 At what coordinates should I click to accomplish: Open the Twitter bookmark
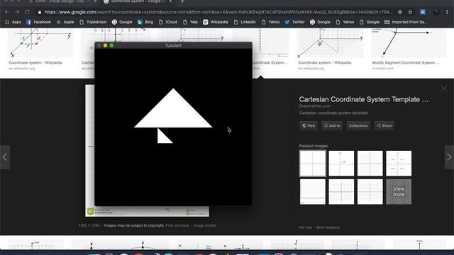pos(294,22)
